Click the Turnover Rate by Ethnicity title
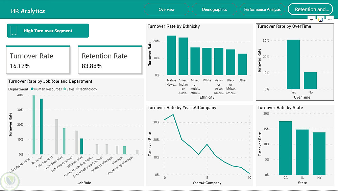The height and width of the screenshot is (191, 338). click(174, 26)
